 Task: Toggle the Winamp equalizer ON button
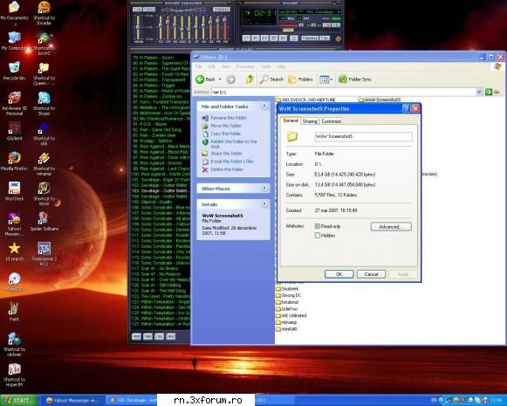point(137,10)
